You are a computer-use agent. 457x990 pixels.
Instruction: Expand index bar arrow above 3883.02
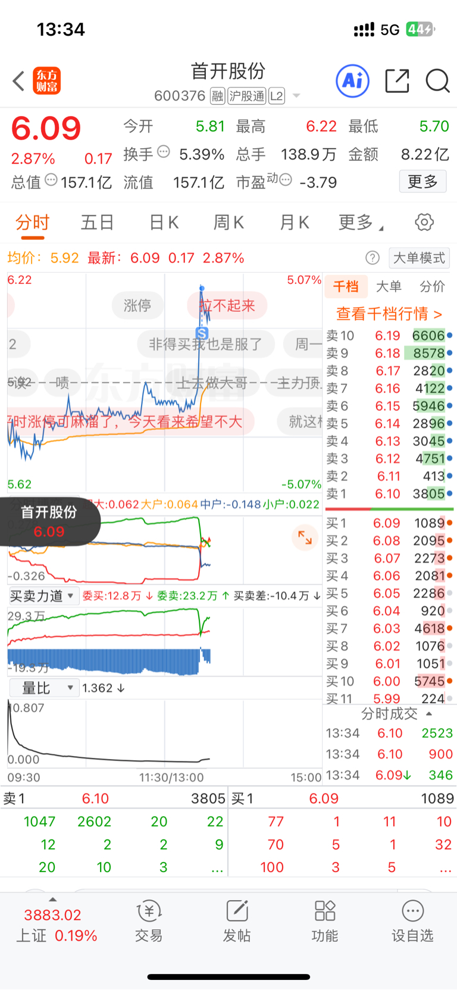pyautogui.click(x=53, y=900)
